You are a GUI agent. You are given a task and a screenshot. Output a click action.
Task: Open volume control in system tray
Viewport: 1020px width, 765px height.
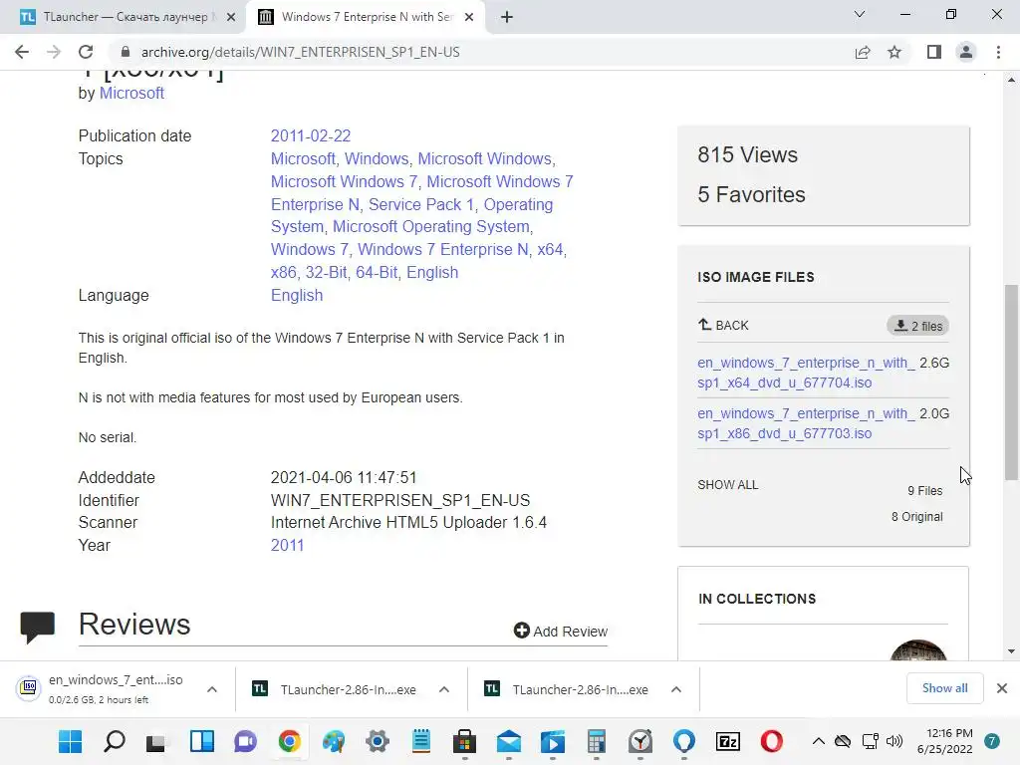[894, 741]
